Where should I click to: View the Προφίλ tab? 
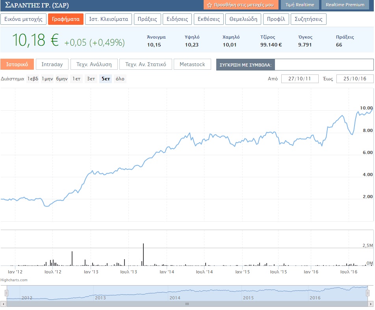(x=276, y=19)
